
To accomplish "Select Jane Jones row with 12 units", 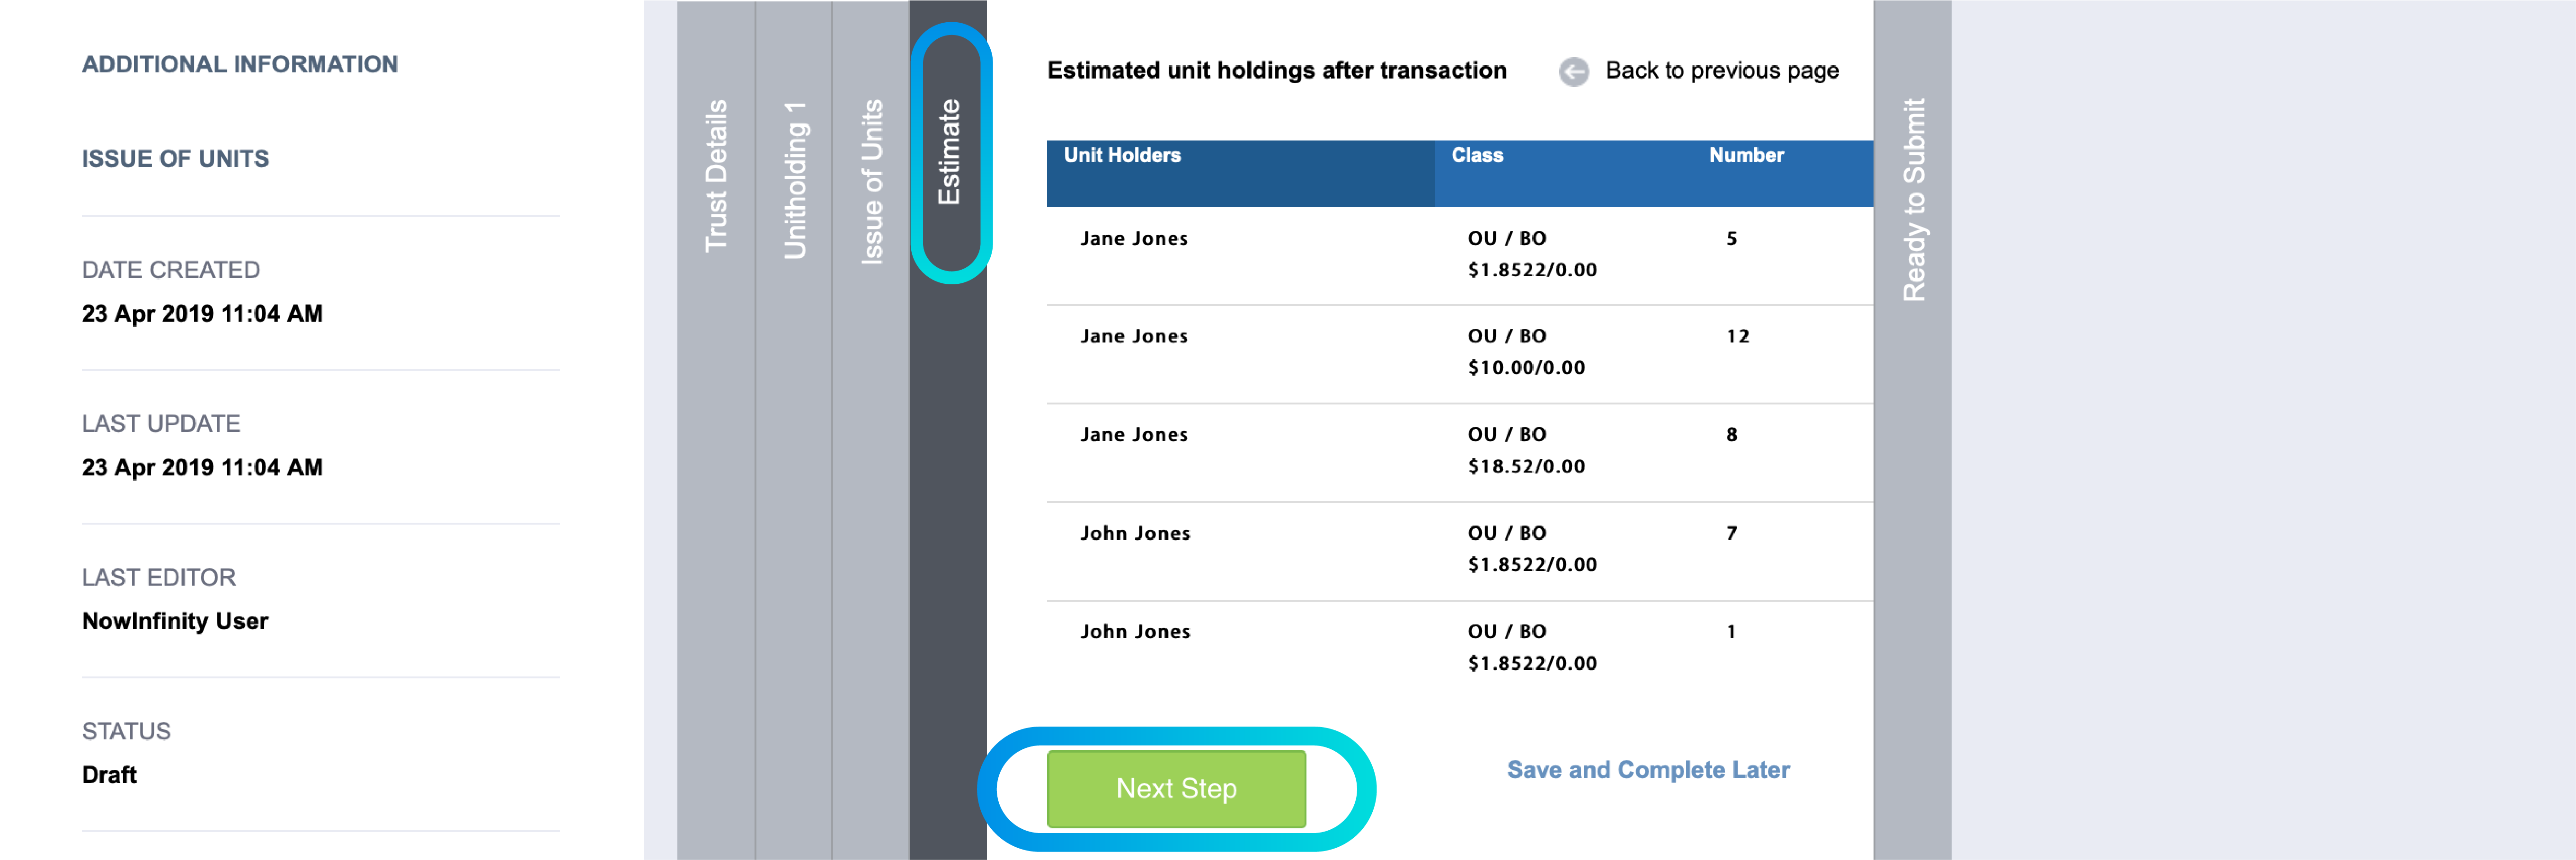I will (1460, 353).
